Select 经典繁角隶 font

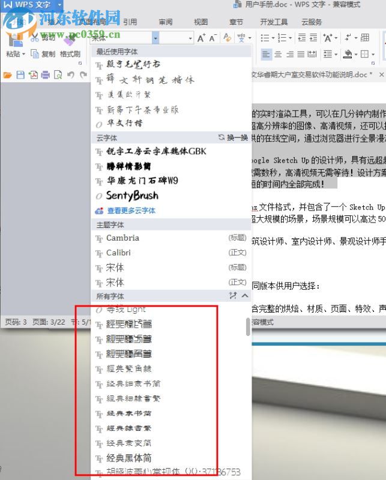point(170,369)
